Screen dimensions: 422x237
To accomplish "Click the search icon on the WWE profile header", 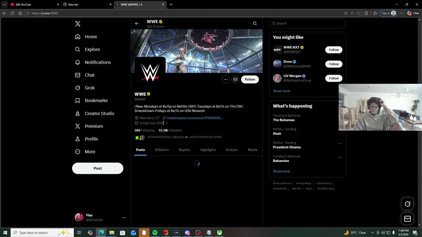I will click(255, 23).
